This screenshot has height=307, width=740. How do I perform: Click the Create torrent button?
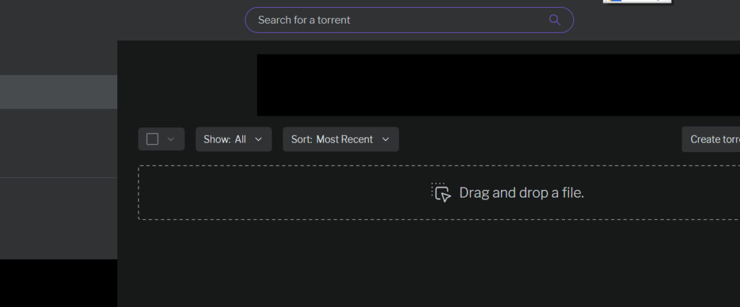pos(711,139)
